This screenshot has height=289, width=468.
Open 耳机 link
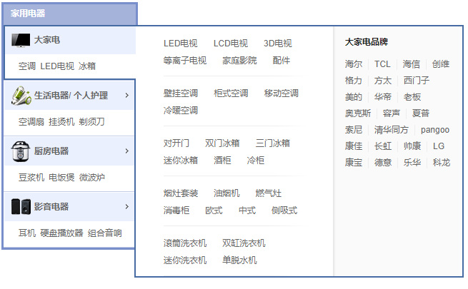27,233
